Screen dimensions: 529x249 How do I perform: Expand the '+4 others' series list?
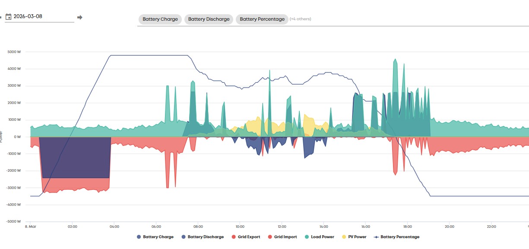[300, 19]
